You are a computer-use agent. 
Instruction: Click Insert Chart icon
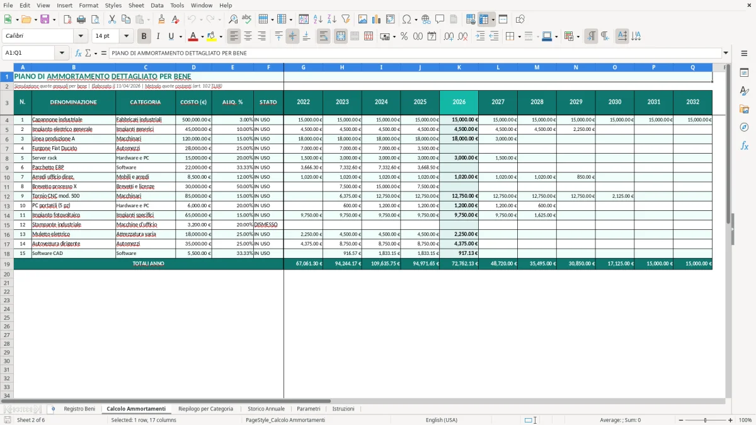click(376, 20)
